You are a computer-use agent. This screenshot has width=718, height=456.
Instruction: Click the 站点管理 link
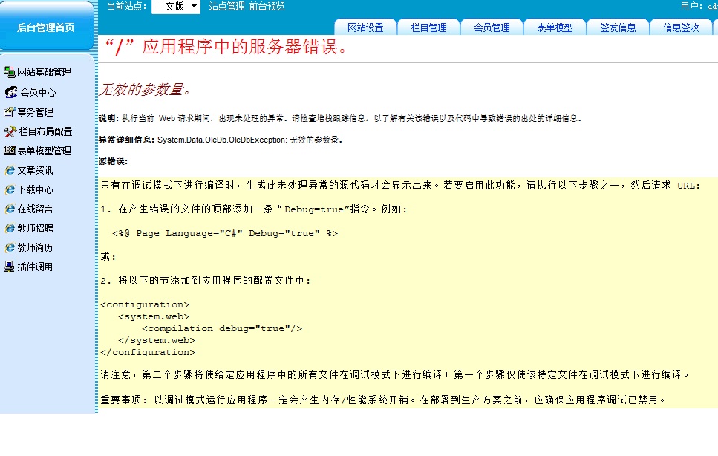[x=226, y=7]
